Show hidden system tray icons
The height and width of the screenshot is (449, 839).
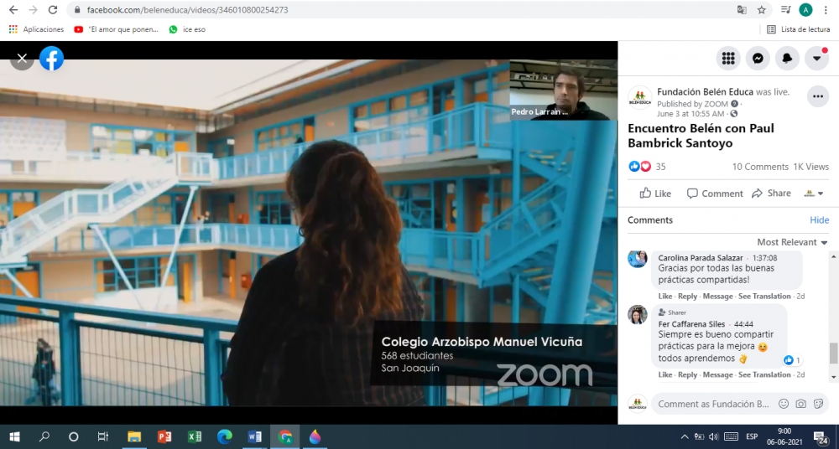click(685, 436)
